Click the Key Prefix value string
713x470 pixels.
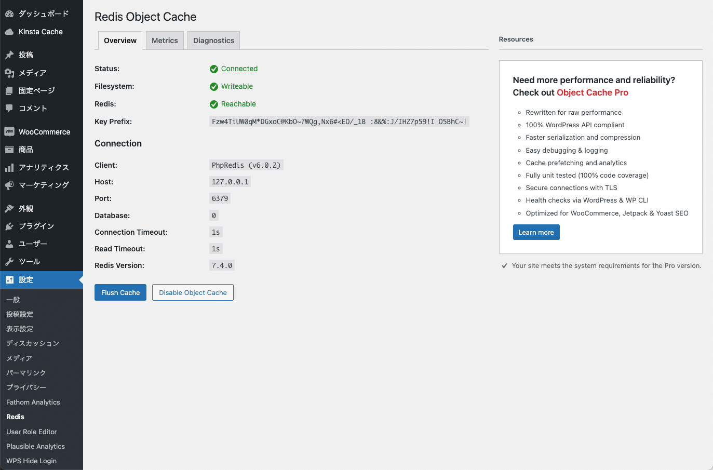click(339, 122)
